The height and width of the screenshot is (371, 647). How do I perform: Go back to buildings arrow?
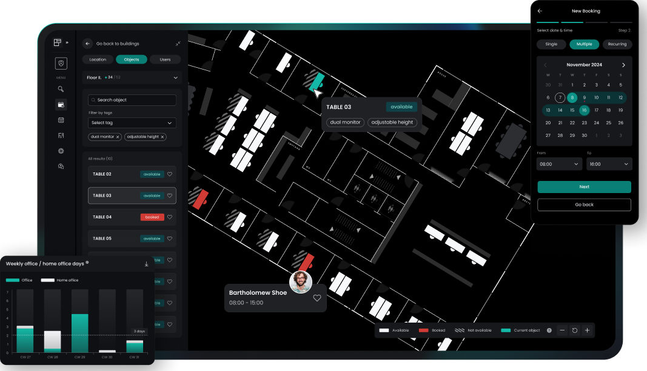click(87, 44)
